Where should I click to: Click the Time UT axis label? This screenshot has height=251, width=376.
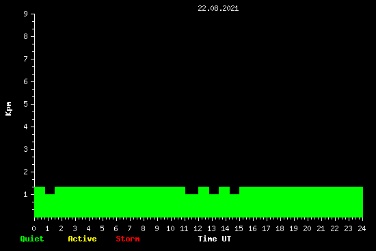(215, 239)
